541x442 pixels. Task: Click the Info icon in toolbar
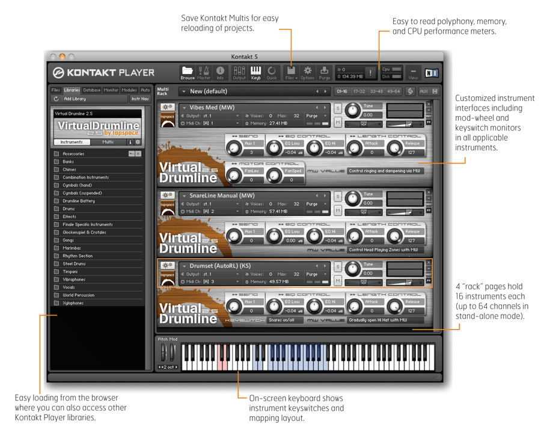(x=220, y=73)
